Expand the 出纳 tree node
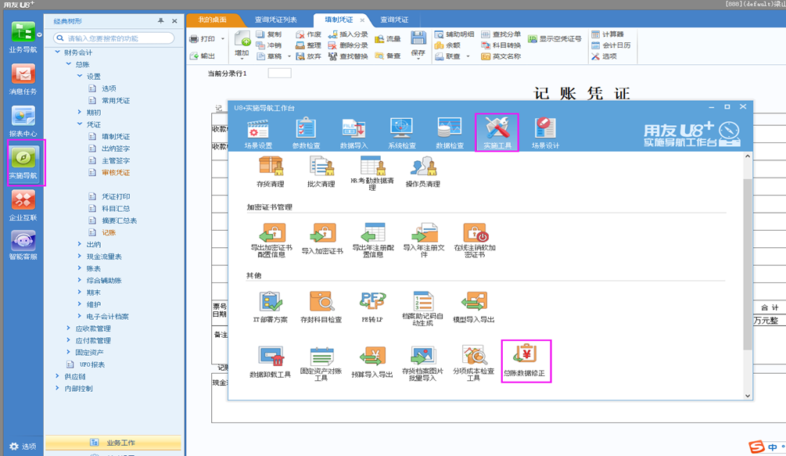 80,244
